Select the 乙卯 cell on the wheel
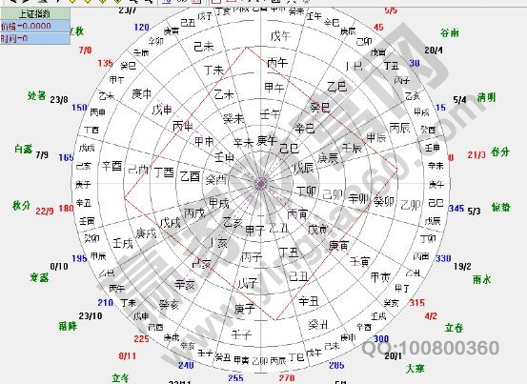Viewport: 527px width, 384px height. pyautogui.click(x=411, y=205)
